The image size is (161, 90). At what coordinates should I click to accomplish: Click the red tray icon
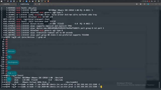point(149,1)
